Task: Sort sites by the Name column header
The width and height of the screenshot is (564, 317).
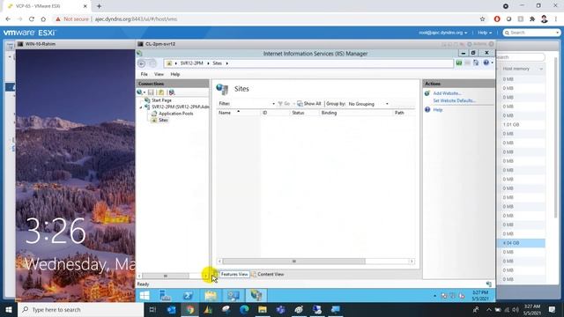Action: coord(239,113)
